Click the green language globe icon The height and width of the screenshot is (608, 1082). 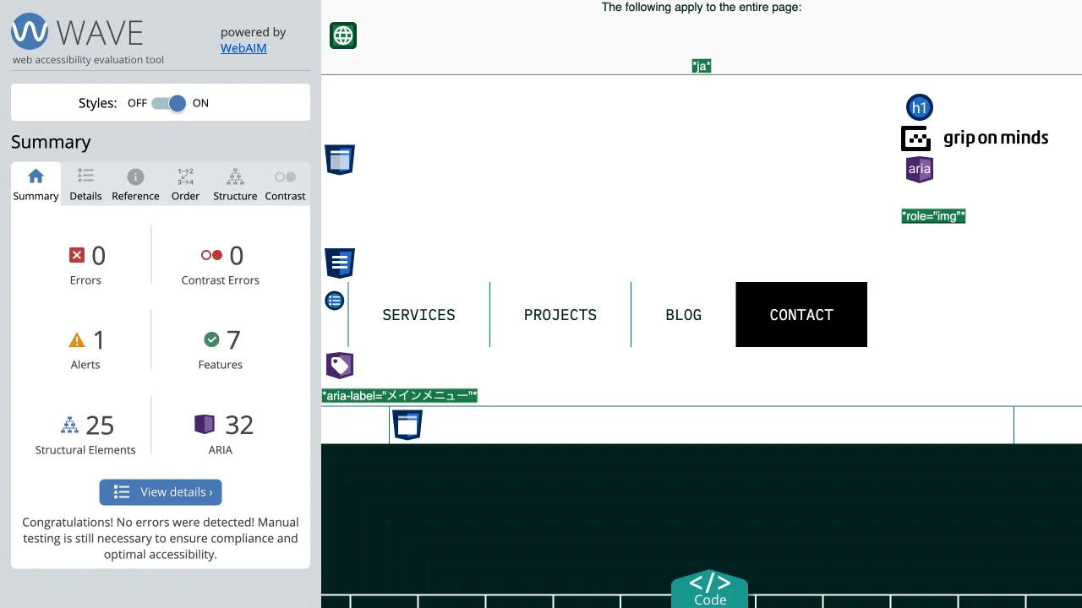pyautogui.click(x=343, y=35)
